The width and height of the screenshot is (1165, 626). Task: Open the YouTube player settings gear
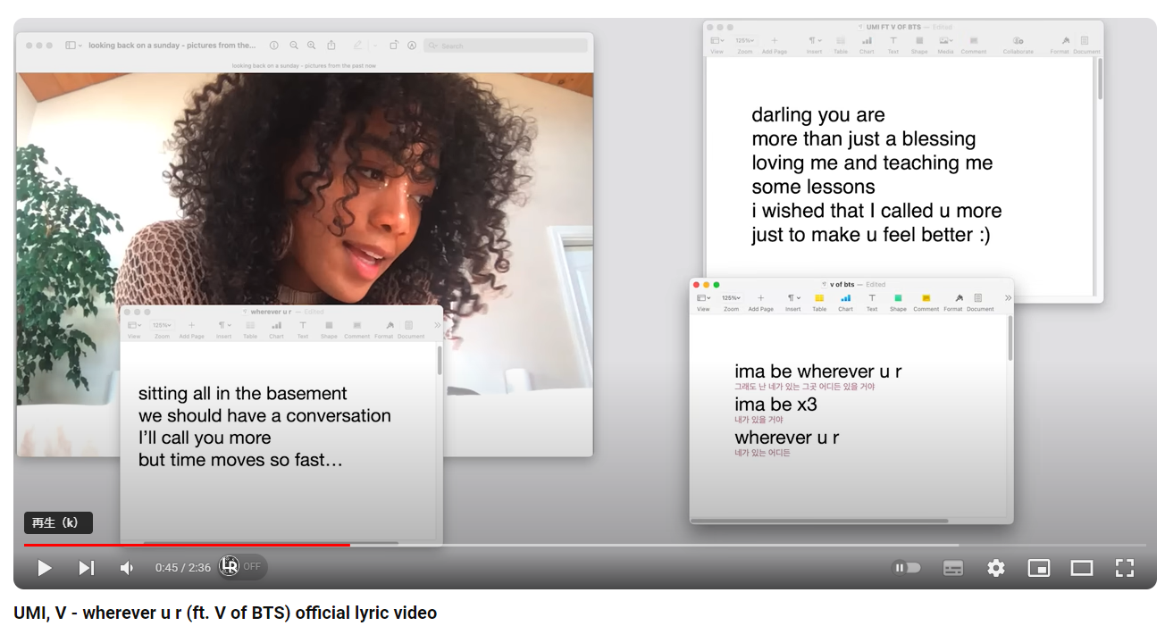(996, 568)
